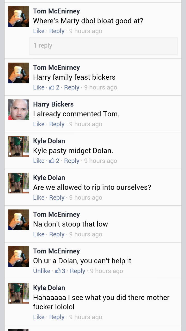Like the 'Kyle pasty midget Dolan' comment
Screen dimensions: 186x331
[39, 161]
